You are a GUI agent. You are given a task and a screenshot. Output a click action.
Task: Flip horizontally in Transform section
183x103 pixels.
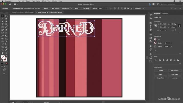click(x=172, y=30)
